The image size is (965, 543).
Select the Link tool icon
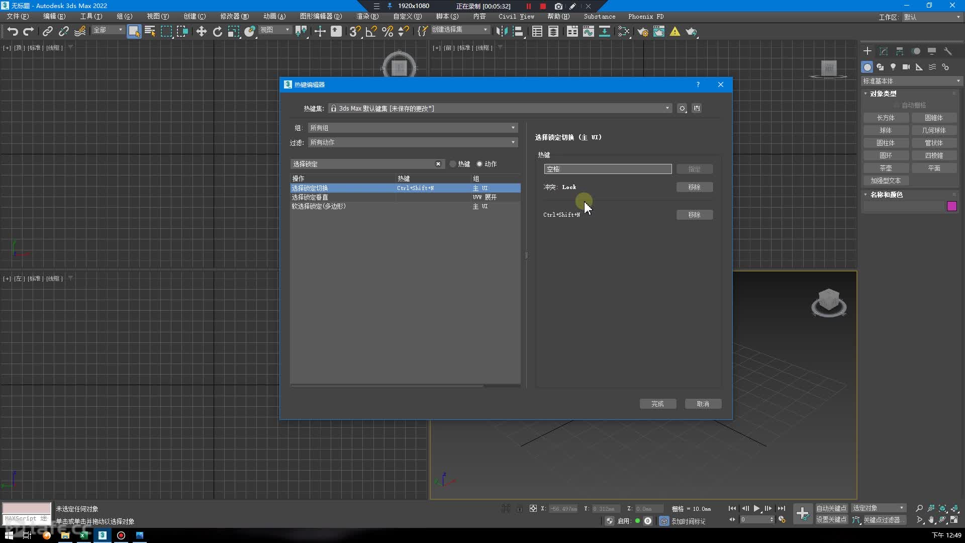click(x=48, y=31)
